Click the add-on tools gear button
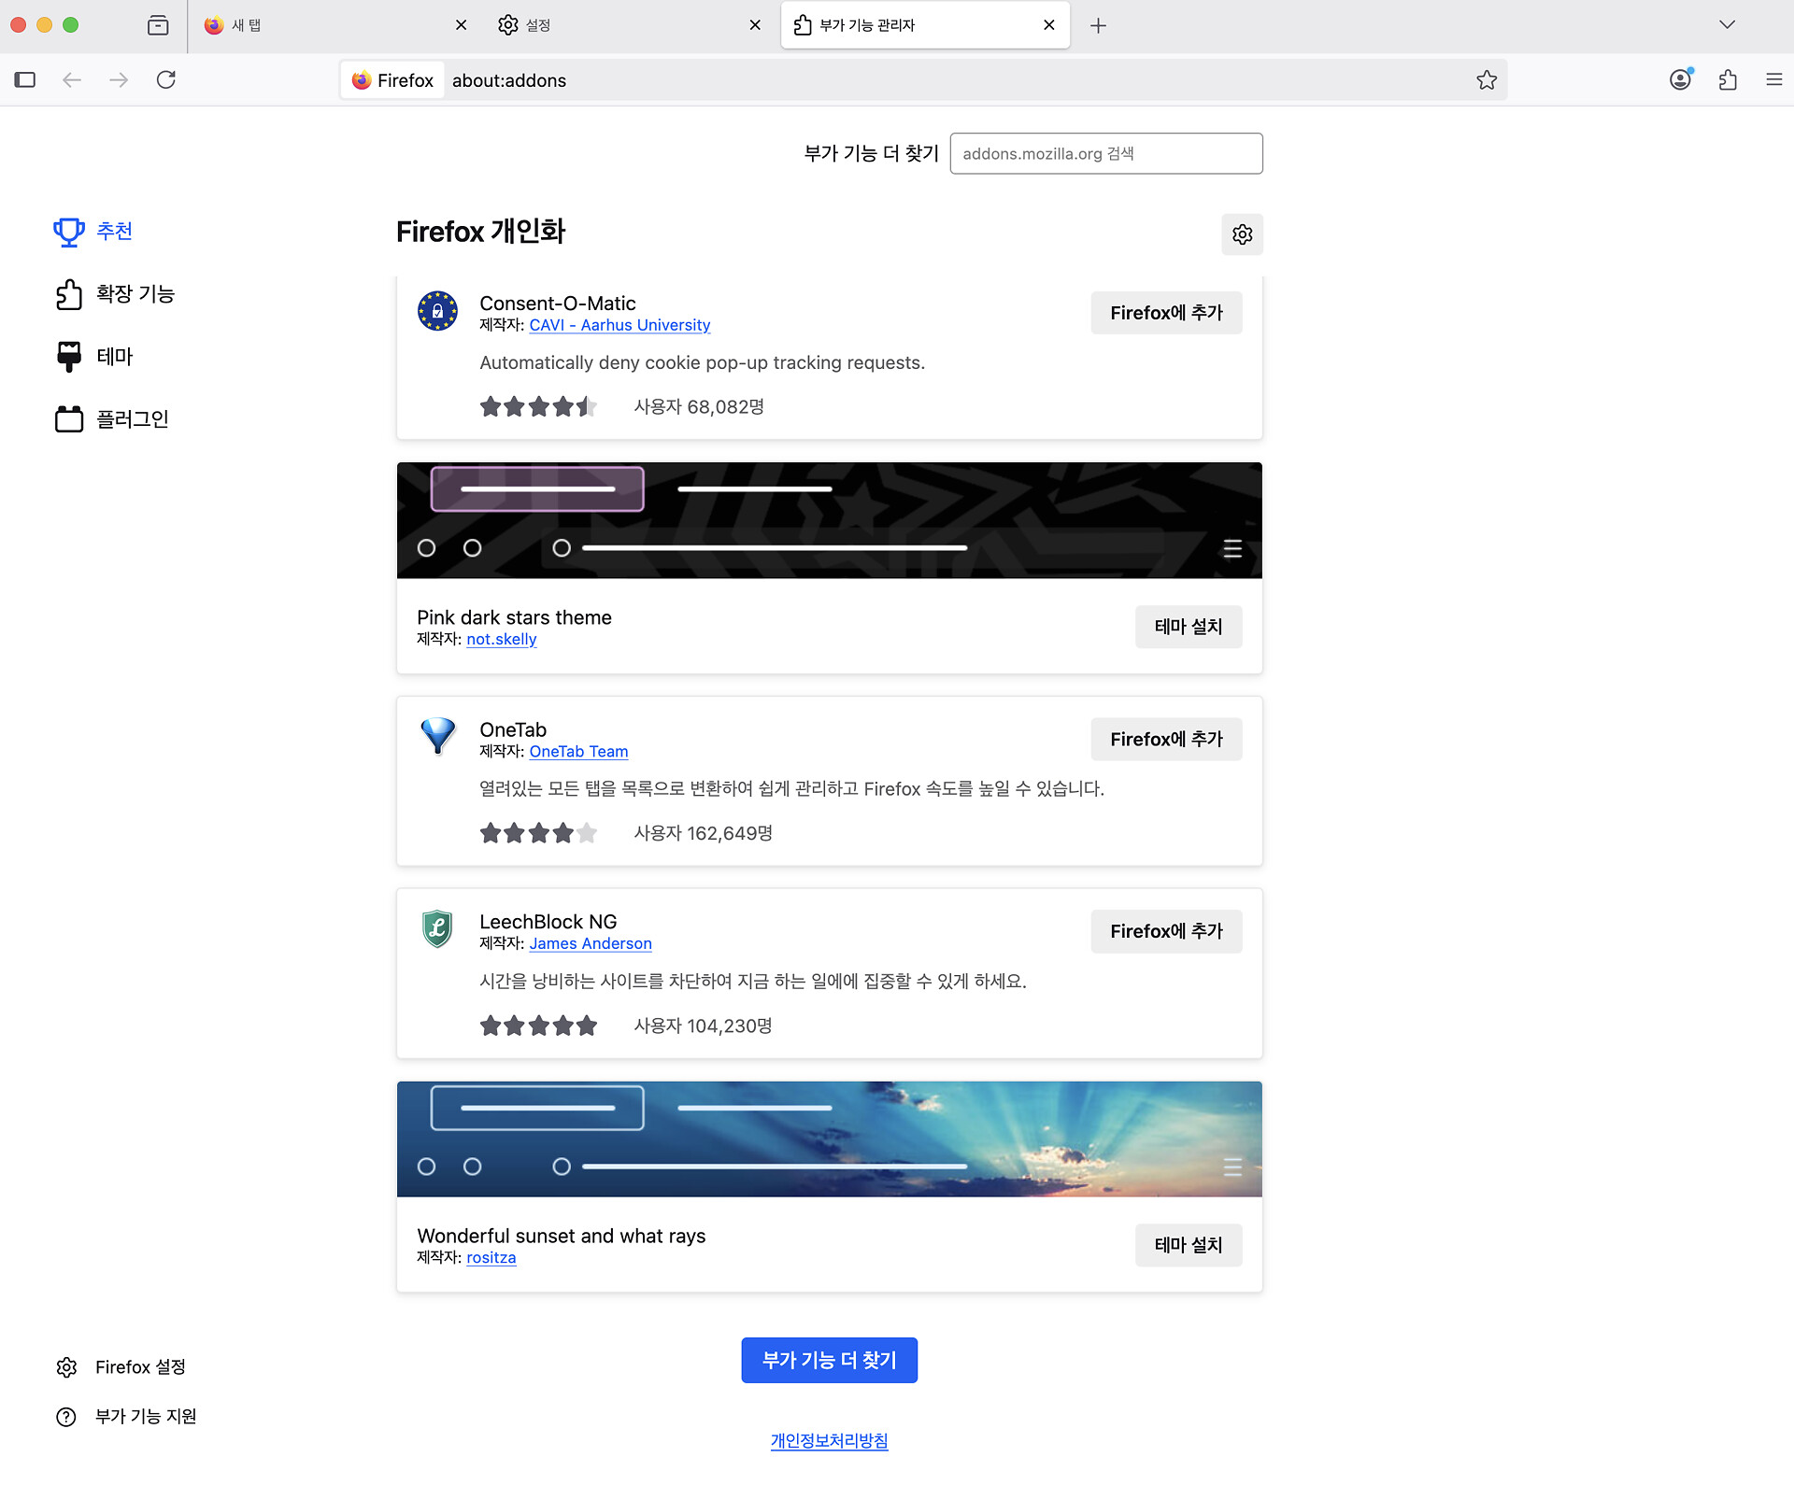 click(x=1242, y=234)
